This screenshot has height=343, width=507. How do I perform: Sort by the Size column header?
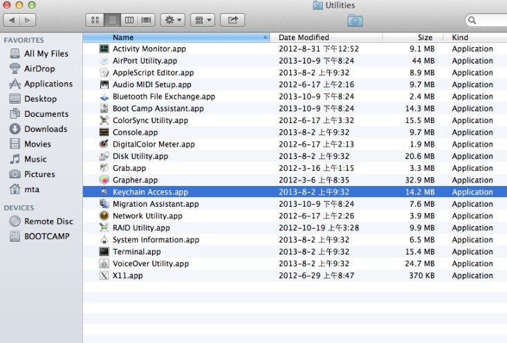[x=413, y=37]
